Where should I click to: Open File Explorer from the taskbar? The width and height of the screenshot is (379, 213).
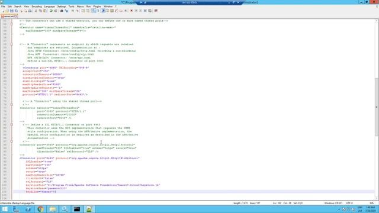click(53, 209)
